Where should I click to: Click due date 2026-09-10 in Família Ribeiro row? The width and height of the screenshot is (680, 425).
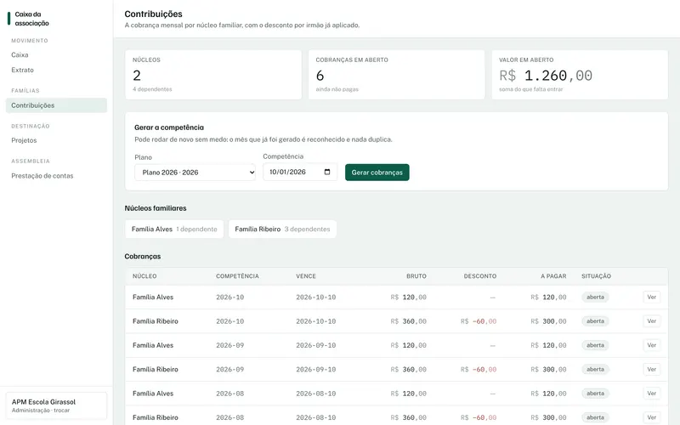pos(315,370)
